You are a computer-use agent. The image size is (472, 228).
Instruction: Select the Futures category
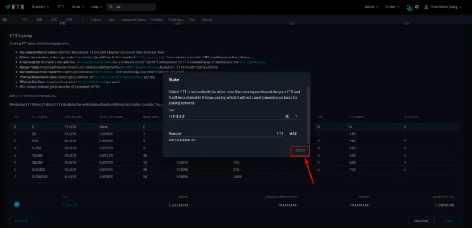click(96, 19)
